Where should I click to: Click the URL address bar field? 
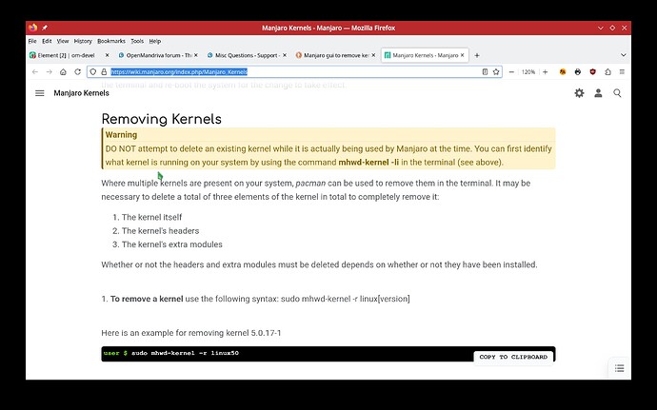[294, 72]
